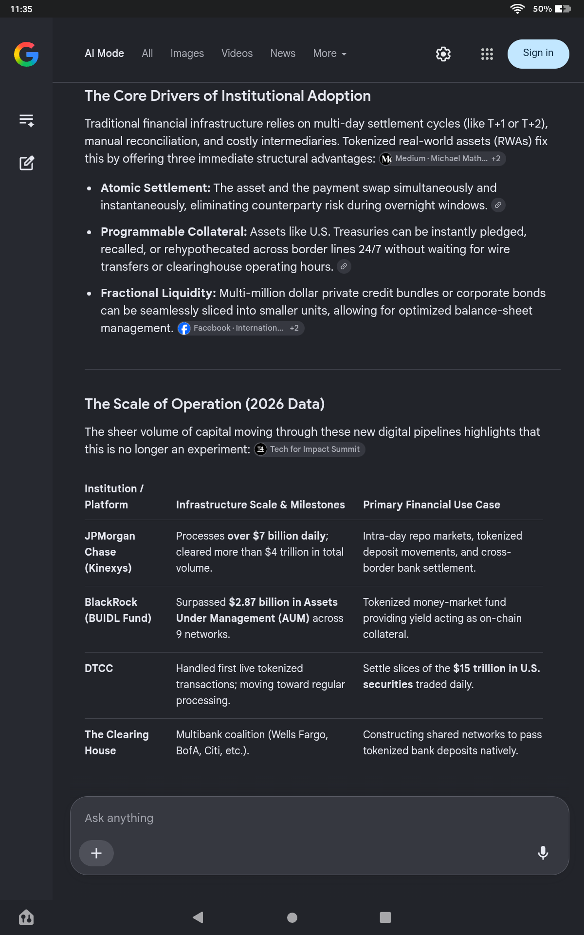Image resolution: width=584 pixels, height=935 pixels.
Task: Tap the Android home navigation button
Action: click(x=292, y=917)
